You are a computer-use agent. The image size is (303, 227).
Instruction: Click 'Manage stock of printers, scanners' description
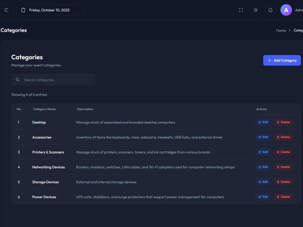tap(143, 152)
